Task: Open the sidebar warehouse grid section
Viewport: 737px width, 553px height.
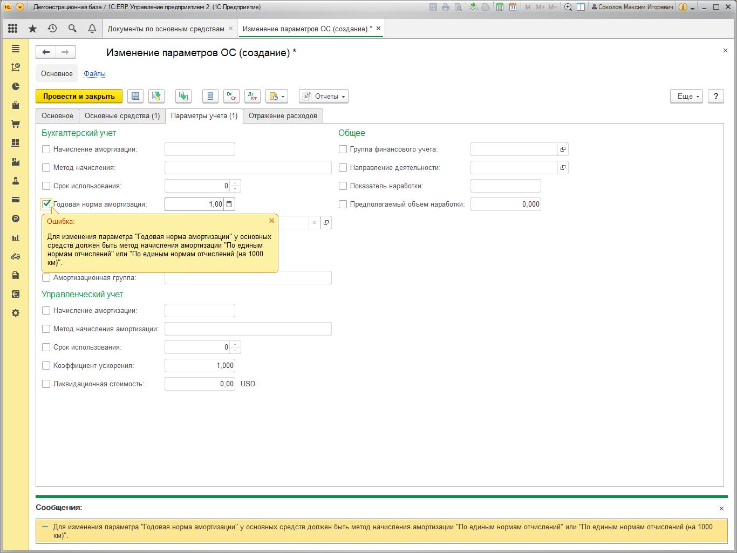Action: [x=16, y=143]
